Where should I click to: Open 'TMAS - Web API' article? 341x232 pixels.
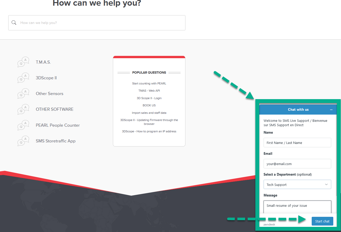[x=149, y=91]
